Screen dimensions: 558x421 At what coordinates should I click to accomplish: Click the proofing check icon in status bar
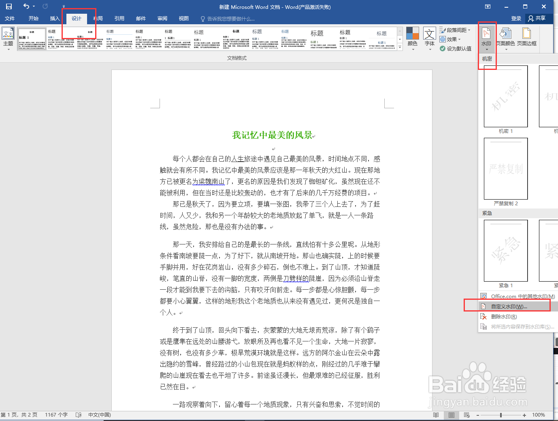79,415
